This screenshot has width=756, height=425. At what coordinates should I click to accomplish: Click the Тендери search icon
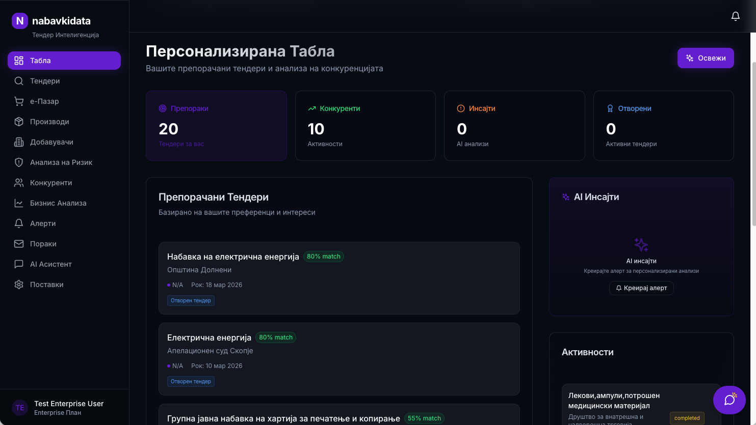pyautogui.click(x=19, y=81)
